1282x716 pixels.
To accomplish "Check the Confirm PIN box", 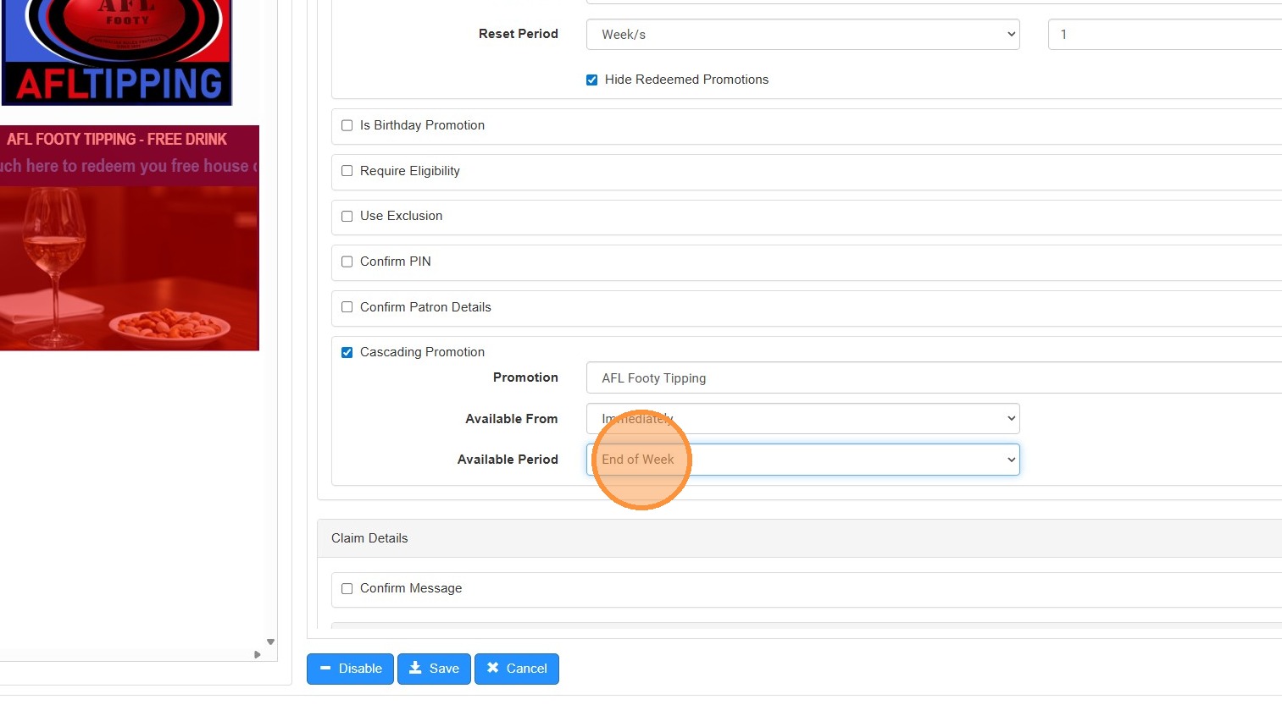I will pos(347,262).
